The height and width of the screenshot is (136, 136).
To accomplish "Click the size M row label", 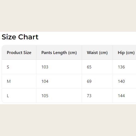I will point(9,81).
